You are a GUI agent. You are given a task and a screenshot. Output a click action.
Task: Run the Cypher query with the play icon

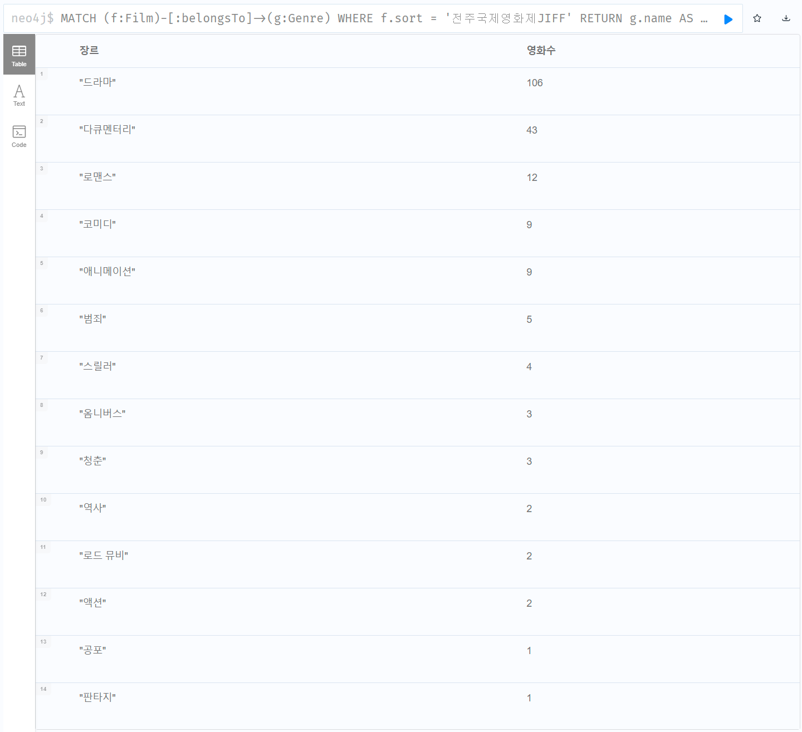(x=728, y=18)
